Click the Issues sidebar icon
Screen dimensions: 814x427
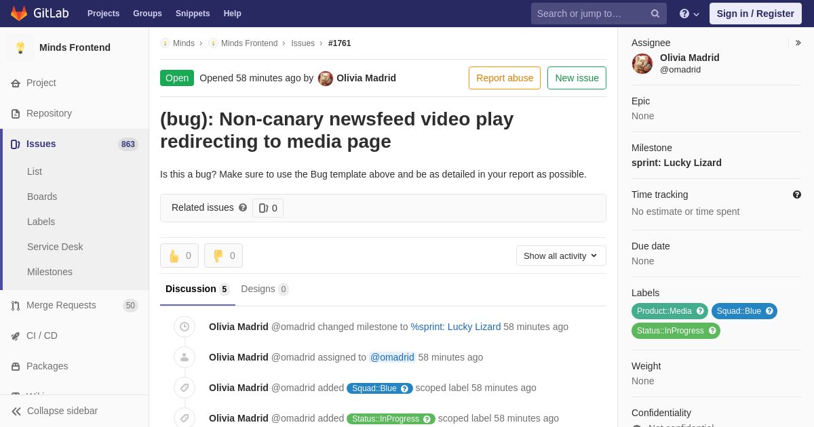click(16, 144)
